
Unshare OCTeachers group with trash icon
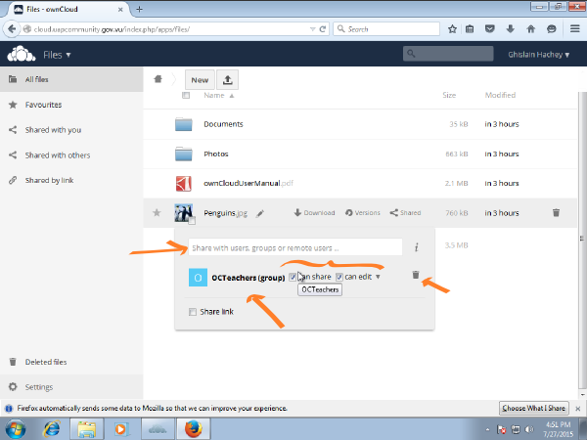[416, 275]
